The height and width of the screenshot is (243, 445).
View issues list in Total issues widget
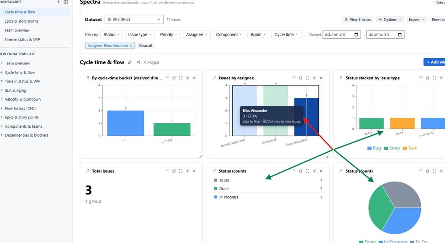coord(167,171)
